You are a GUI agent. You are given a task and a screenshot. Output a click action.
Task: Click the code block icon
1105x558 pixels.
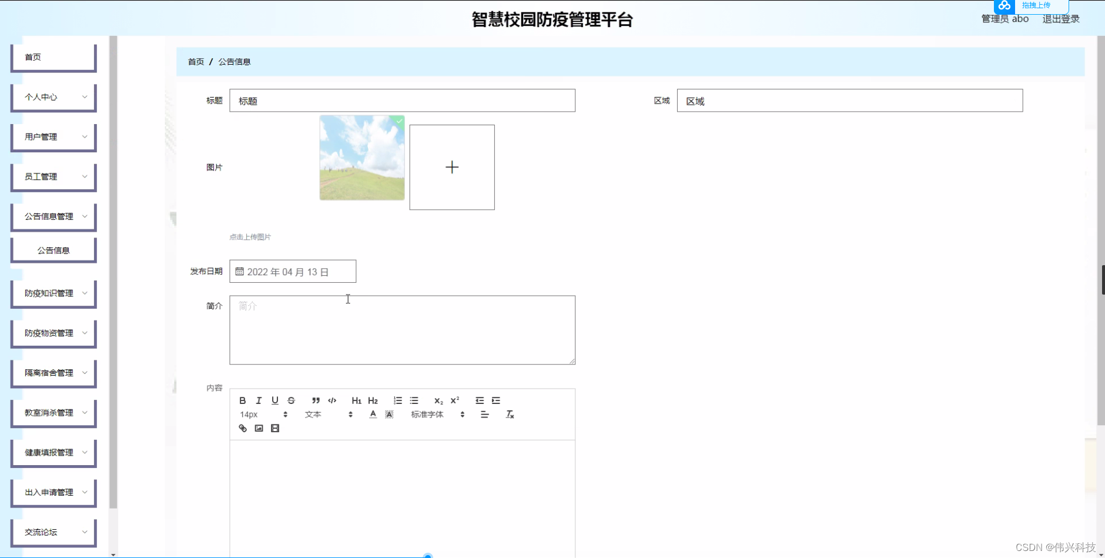coord(332,400)
